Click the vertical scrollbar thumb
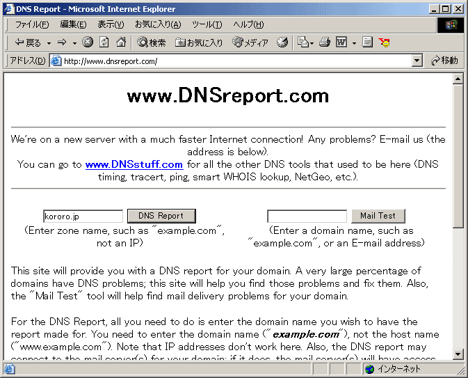This screenshot has width=468, height=378. coord(458,157)
